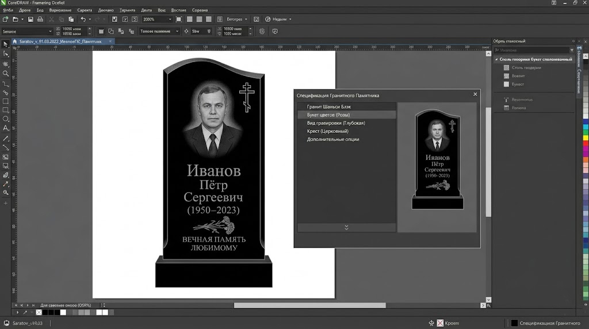Screen dimensions: 589x329
Task: Select the Ellipse tool in toolbox
Action: click(x=6, y=118)
